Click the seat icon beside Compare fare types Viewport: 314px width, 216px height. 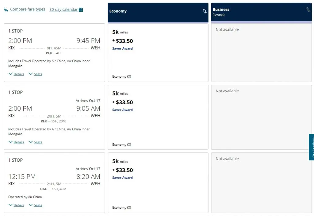(x=6, y=10)
